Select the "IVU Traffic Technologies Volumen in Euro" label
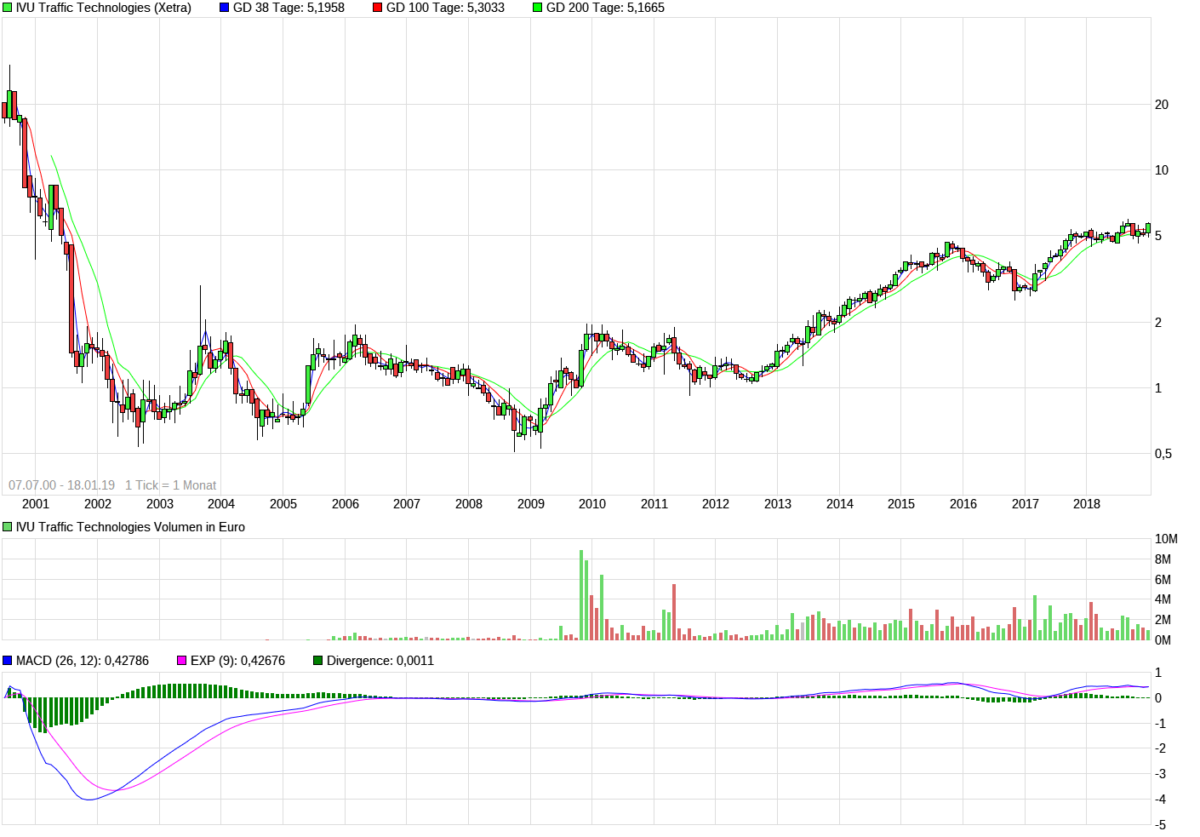Screen dimensions: 1200x837 130,527
